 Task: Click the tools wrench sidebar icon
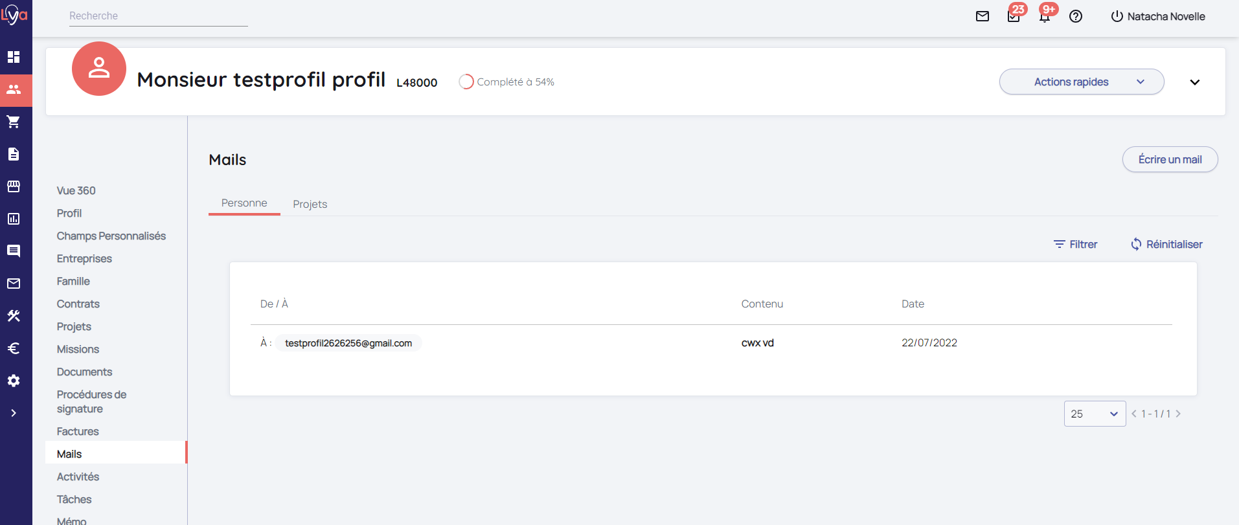[x=14, y=316]
